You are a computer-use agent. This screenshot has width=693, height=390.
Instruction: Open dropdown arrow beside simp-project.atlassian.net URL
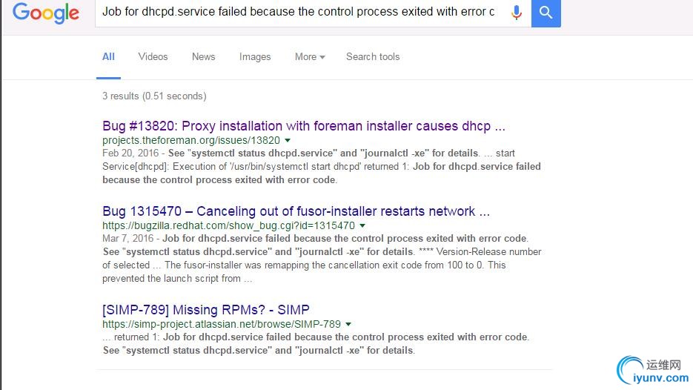[348, 324]
